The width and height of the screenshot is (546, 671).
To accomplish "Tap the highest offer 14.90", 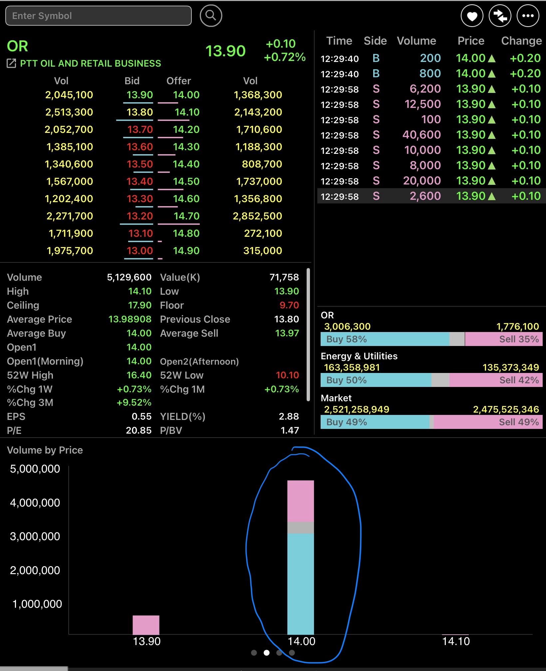I will [x=186, y=251].
